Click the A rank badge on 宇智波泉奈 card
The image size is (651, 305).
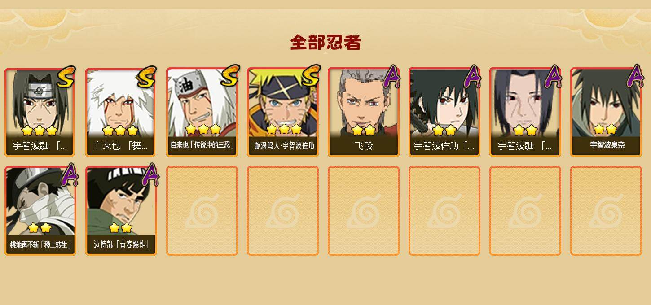pos(635,76)
